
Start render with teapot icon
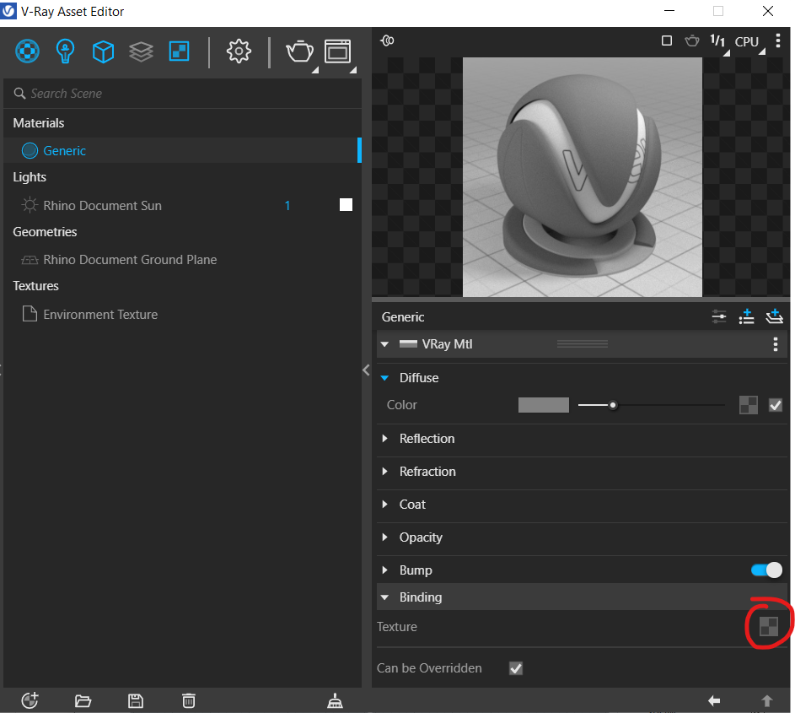coord(299,51)
